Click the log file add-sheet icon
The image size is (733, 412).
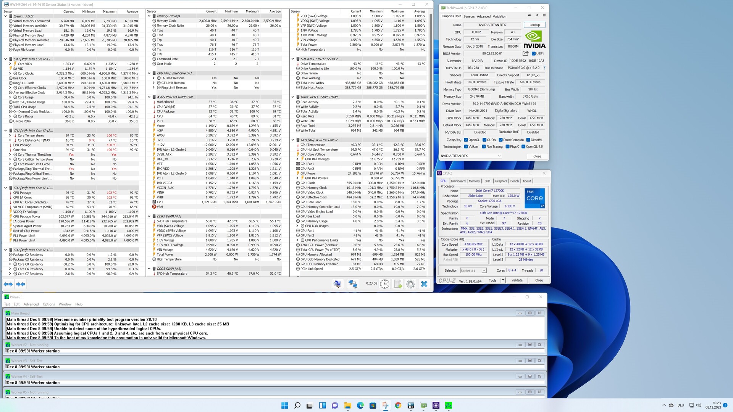[398, 284]
